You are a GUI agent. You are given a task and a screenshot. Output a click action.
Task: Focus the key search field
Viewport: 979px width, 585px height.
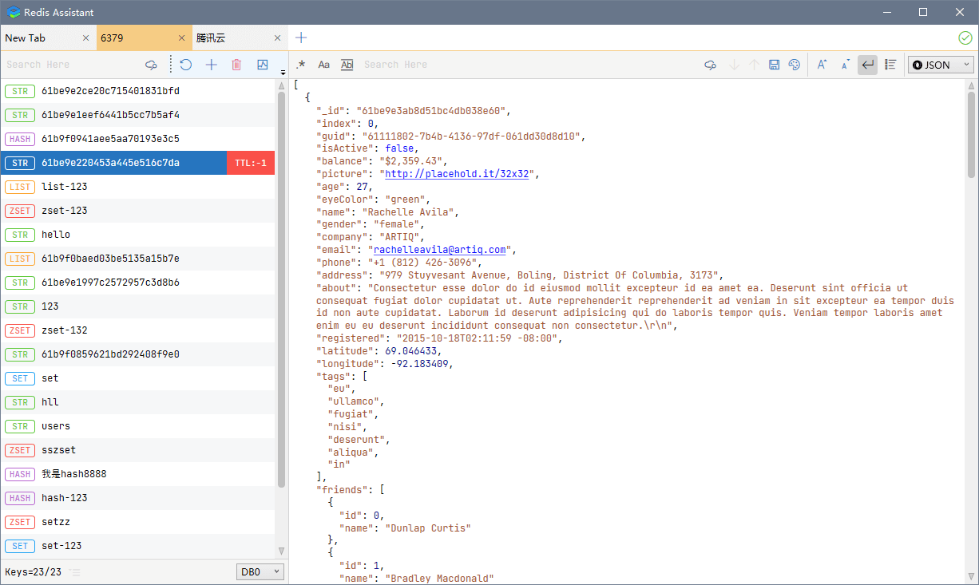tap(72, 65)
